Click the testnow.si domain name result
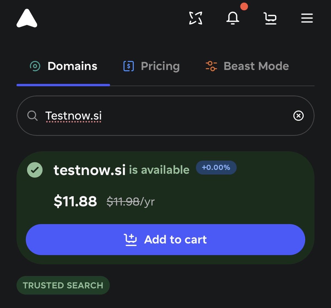Image resolution: width=331 pixels, height=308 pixels. [90, 170]
